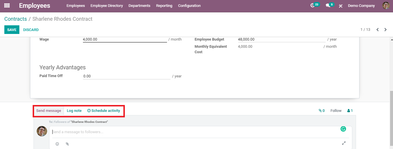Switch to the Log note tab
The width and height of the screenshot is (393, 149).
point(74,111)
